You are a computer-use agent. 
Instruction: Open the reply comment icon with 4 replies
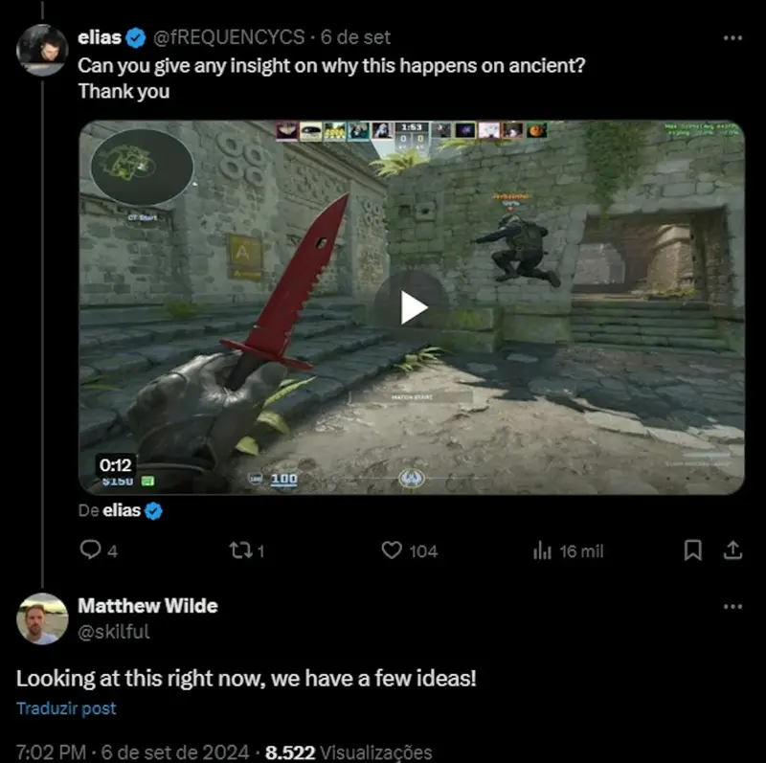(x=90, y=550)
